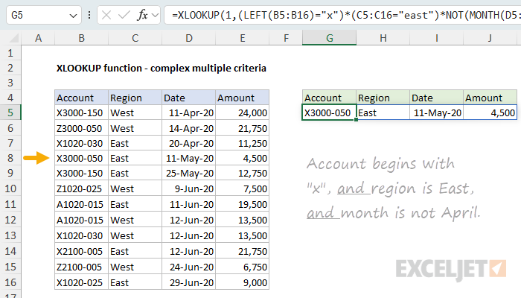
Task: Select column I header
Action: pyautogui.click(x=437, y=38)
